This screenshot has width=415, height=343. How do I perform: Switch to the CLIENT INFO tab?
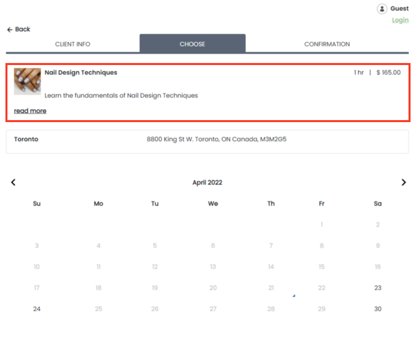coord(72,44)
